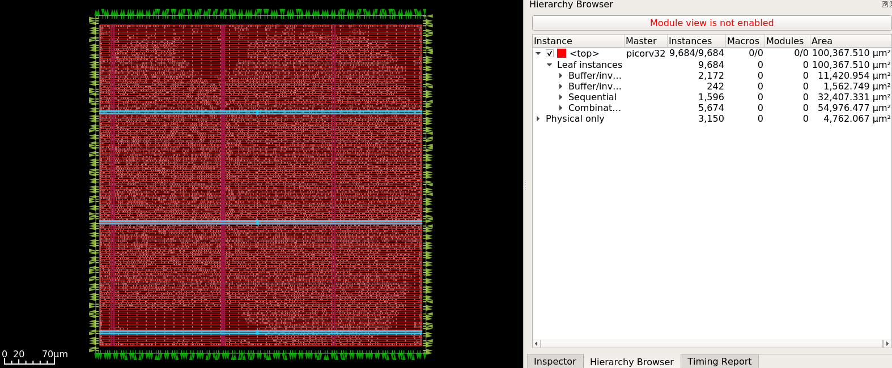Open the Timing Report tab

click(x=719, y=361)
